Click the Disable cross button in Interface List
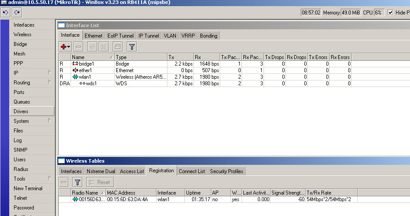Screen dimensions: 410x216 click(x=104, y=47)
